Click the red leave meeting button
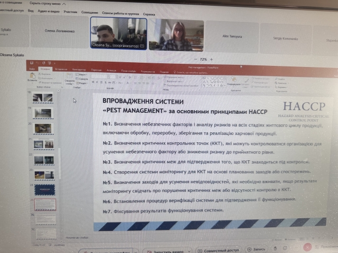The width and height of the screenshot is (338, 253). pyautogui.click(x=307, y=248)
